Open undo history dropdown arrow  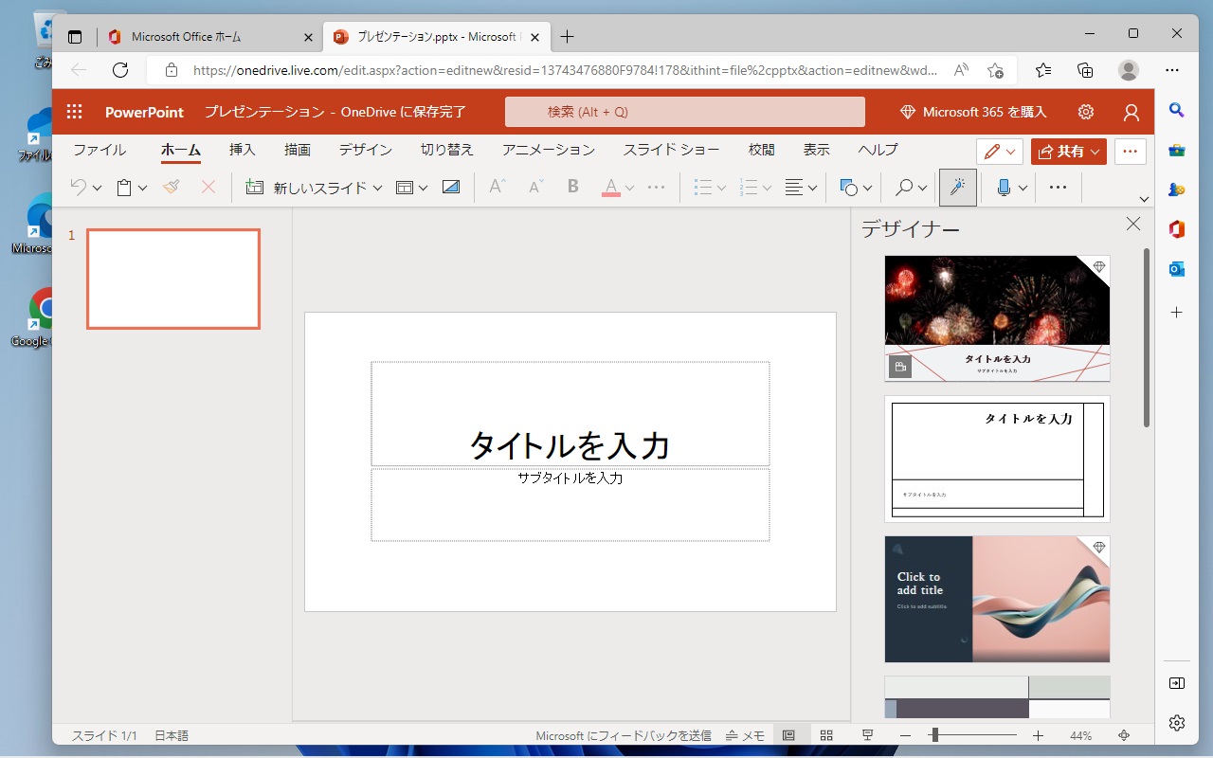click(x=97, y=189)
